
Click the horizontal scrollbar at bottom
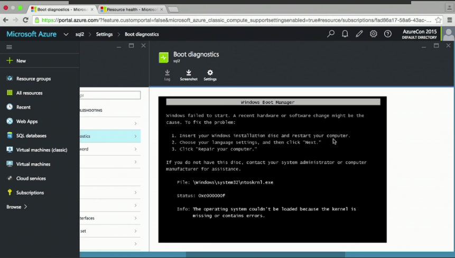coord(265,254)
